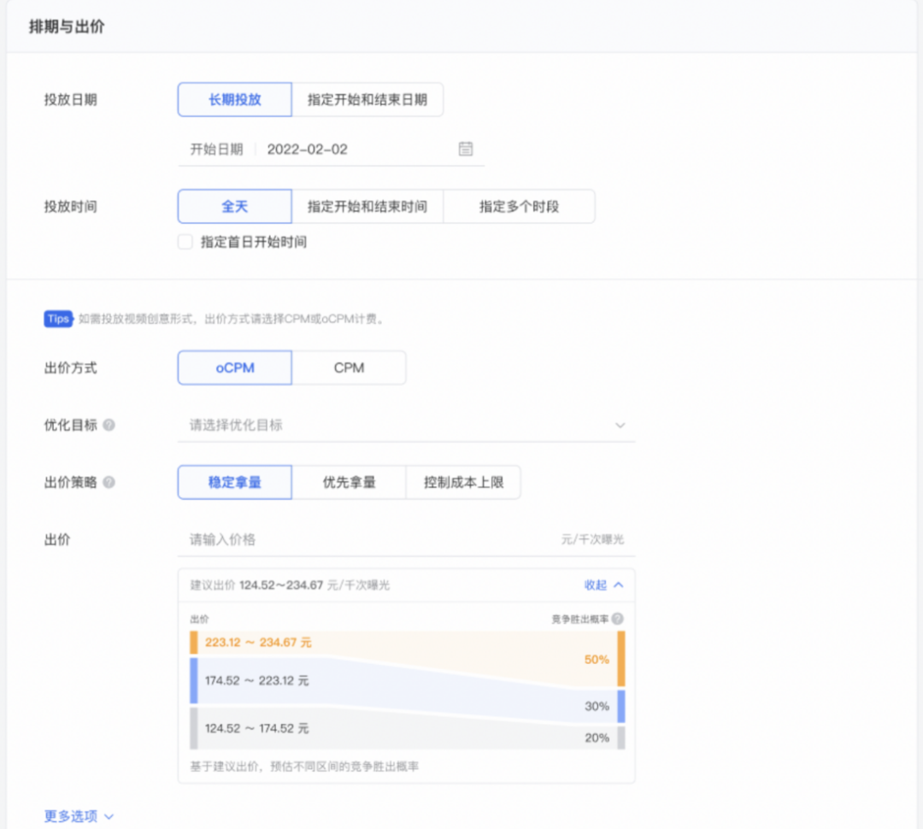Click help icon next to 出价策略
Image resolution: width=923 pixels, height=829 pixels.
point(109,482)
